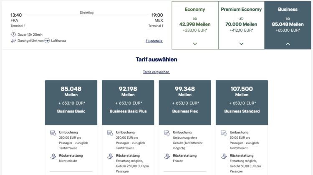This screenshot has height=175, width=313.
Task: Click Umbuchung calendar icon in Business Basic card
Action: (53, 133)
